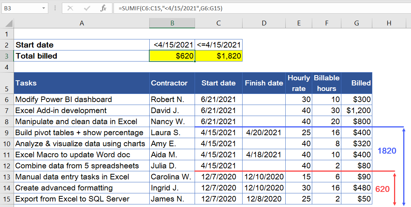Click the Cancel X icon in formula bar
411x207 pixels.
click(70, 8)
